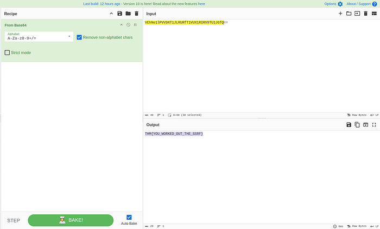Open About / Support

tap(362, 4)
